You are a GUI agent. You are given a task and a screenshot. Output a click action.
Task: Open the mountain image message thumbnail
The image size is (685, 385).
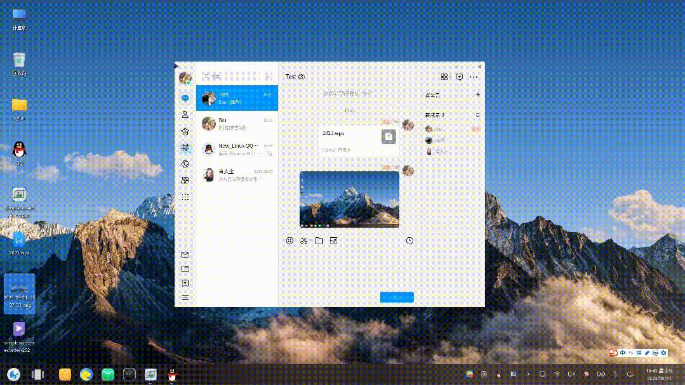click(350, 200)
